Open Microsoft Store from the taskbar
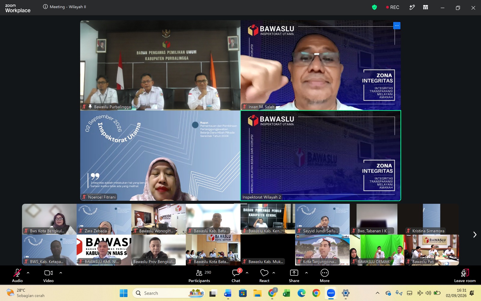The image size is (481, 301). point(243,293)
